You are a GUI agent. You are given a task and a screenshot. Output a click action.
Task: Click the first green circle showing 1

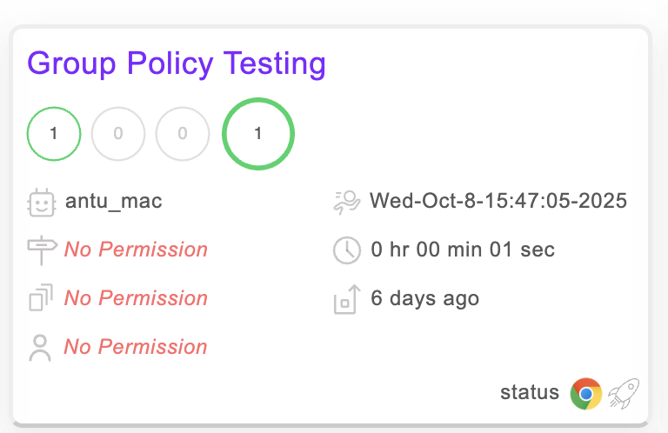pyautogui.click(x=54, y=134)
